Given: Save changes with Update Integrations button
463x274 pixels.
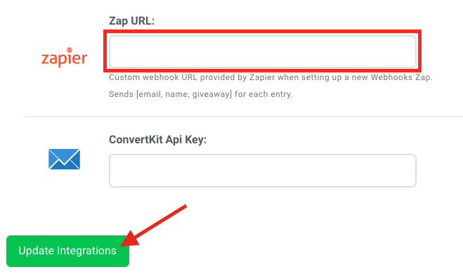Looking at the screenshot, I should click(x=67, y=251).
